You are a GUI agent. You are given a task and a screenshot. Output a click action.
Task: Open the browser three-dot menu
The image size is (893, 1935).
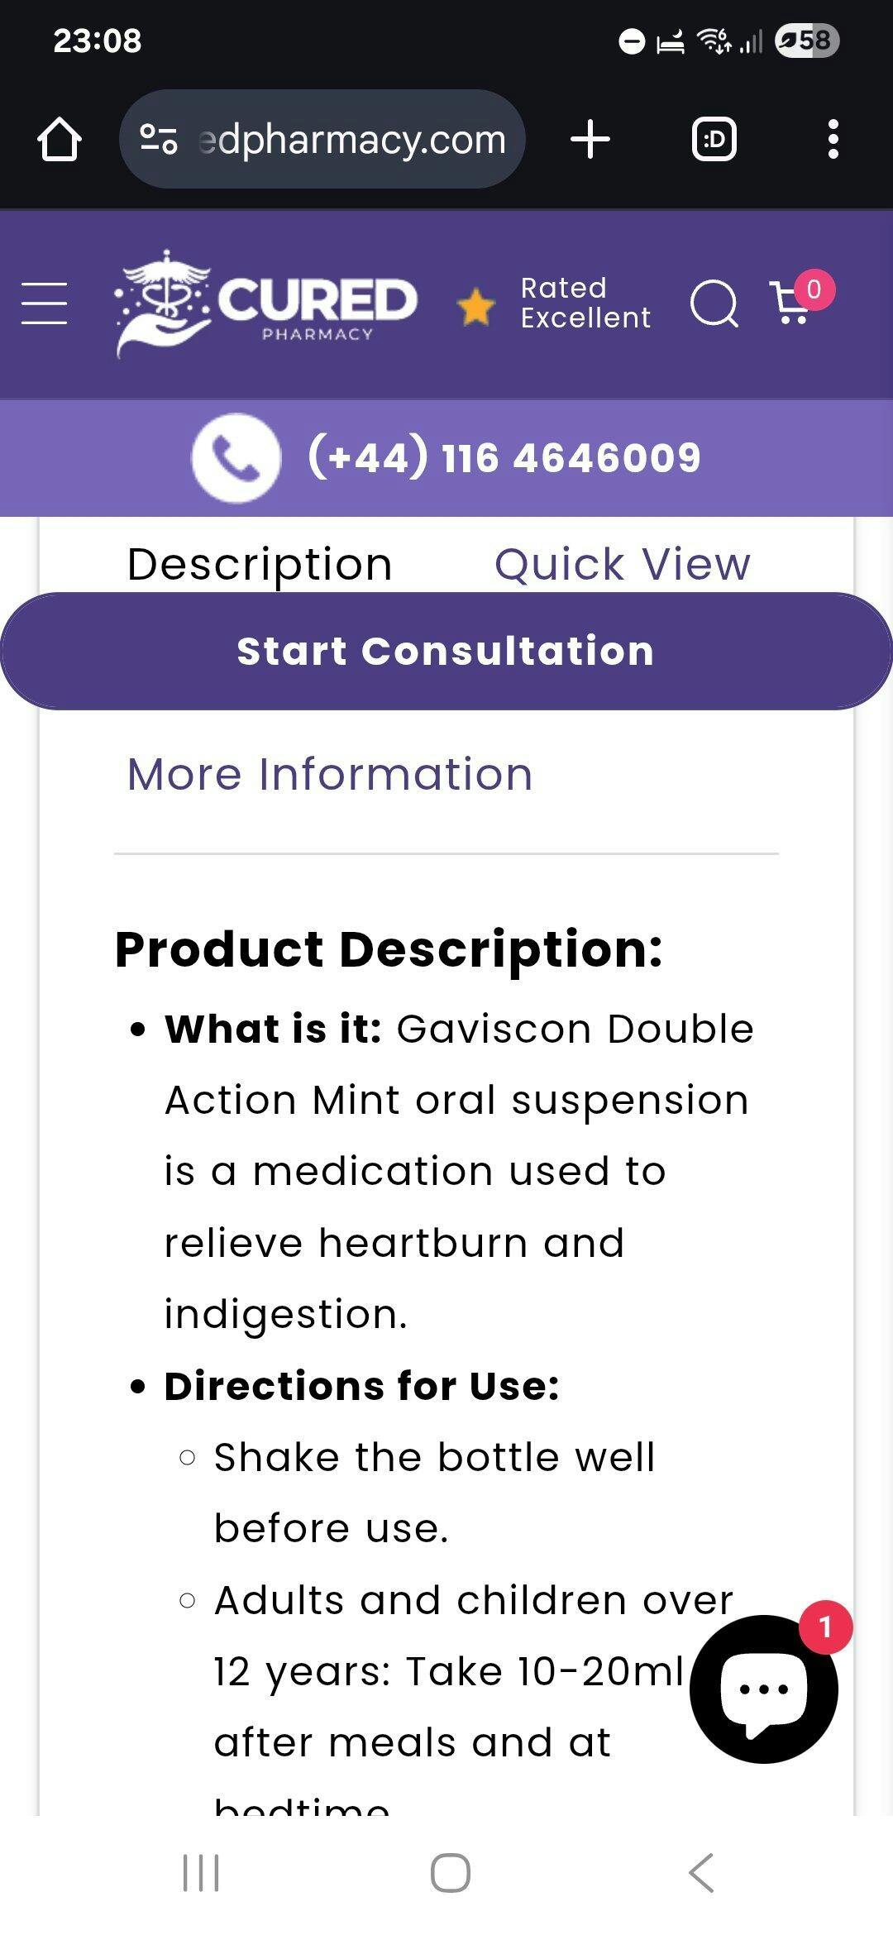(833, 139)
